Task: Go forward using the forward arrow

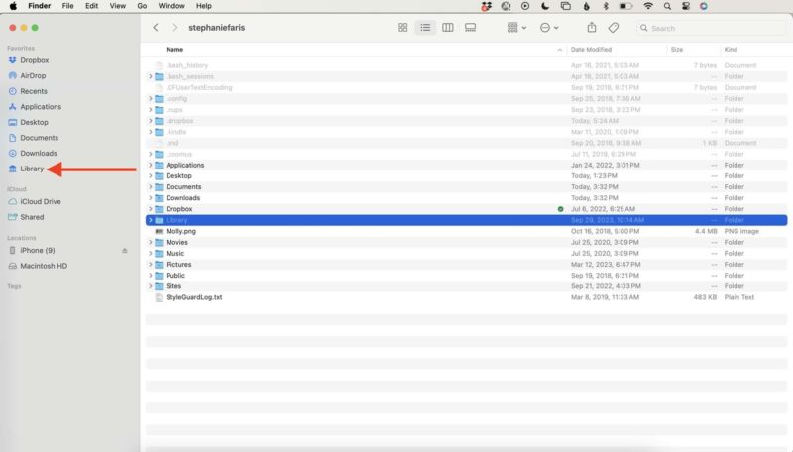Action: click(x=175, y=28)
